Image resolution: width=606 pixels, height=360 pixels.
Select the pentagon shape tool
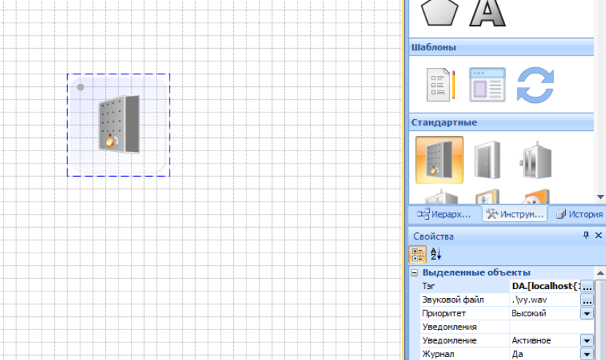tap(439, 12)
